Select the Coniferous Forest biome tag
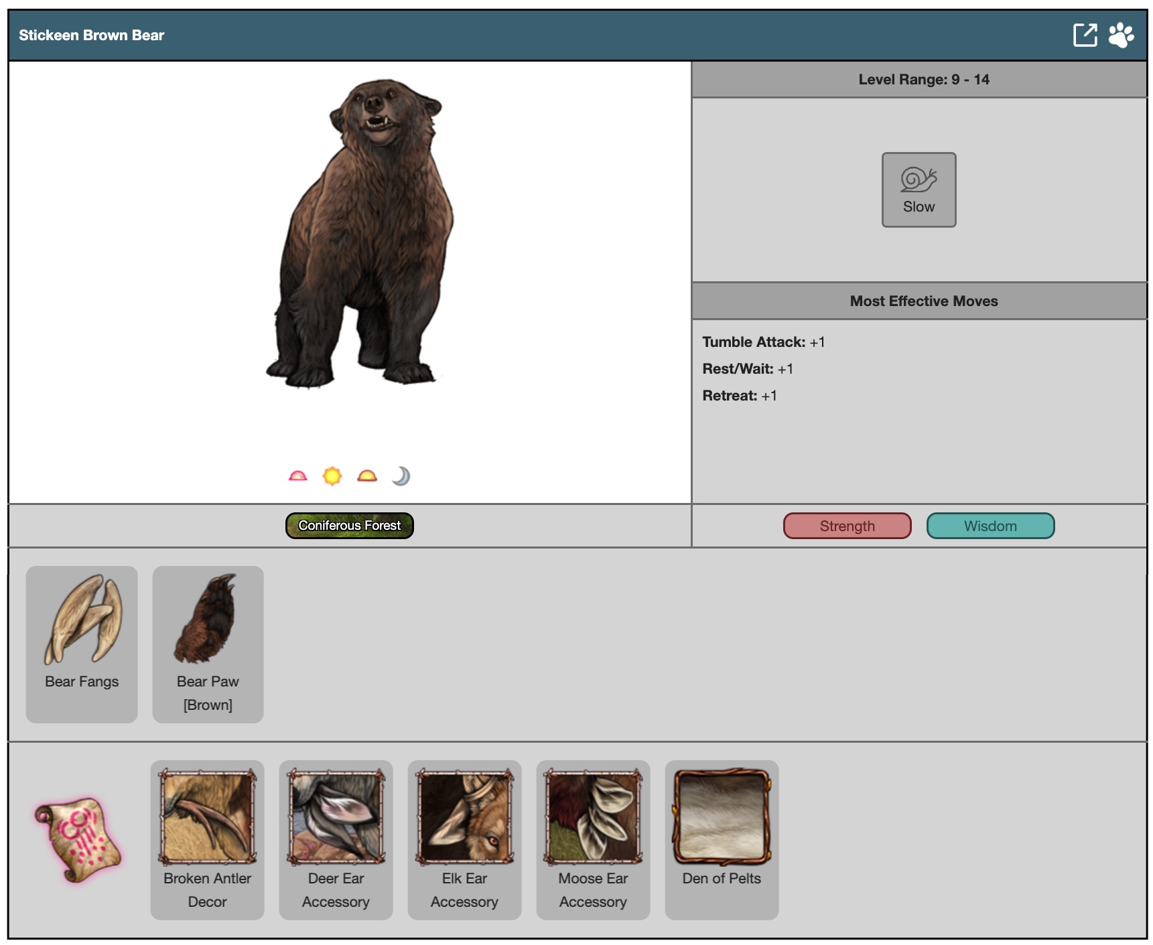 (x=349, y=526)
